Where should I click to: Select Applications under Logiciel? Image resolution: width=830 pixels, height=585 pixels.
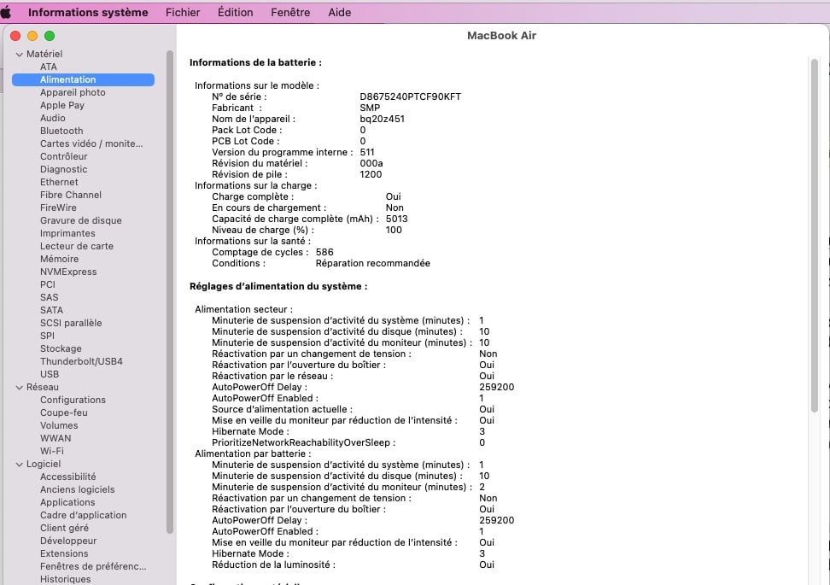coord(67,502)
